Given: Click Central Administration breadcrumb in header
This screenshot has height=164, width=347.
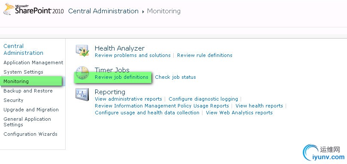Looking at the screenshot, I should click(x=103, y=11).
